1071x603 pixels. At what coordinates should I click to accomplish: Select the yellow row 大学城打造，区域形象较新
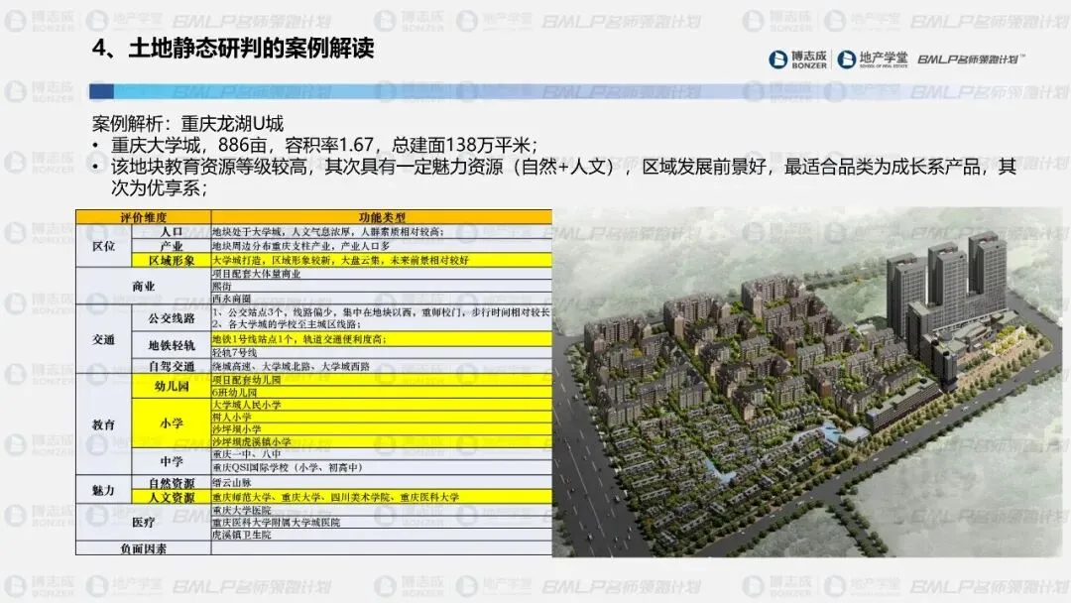pos(382,260)
